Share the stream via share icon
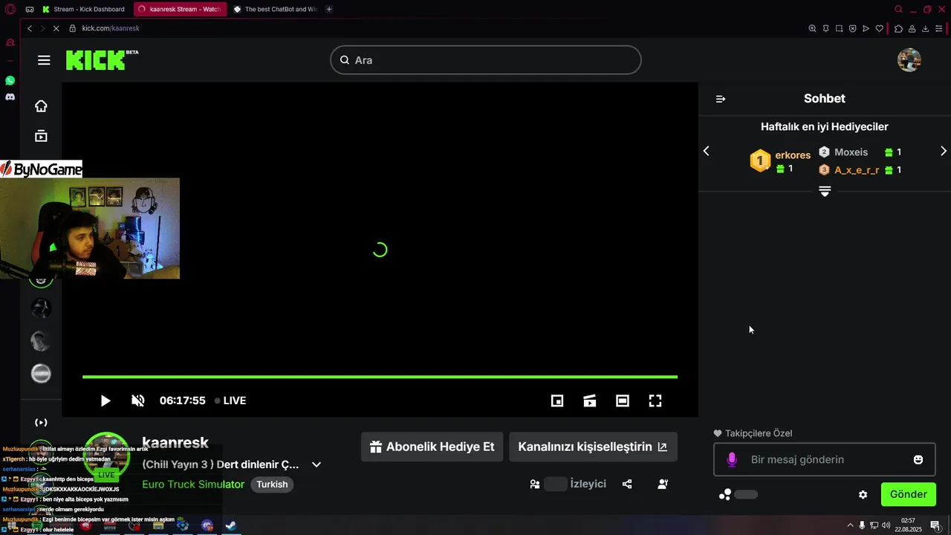The image size is (951, 535). (627, 484)
